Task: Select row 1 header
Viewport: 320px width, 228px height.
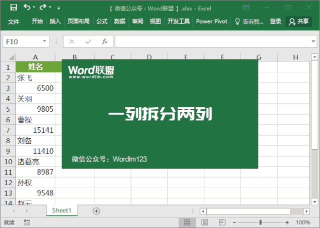Action: [x=8, y=67]
